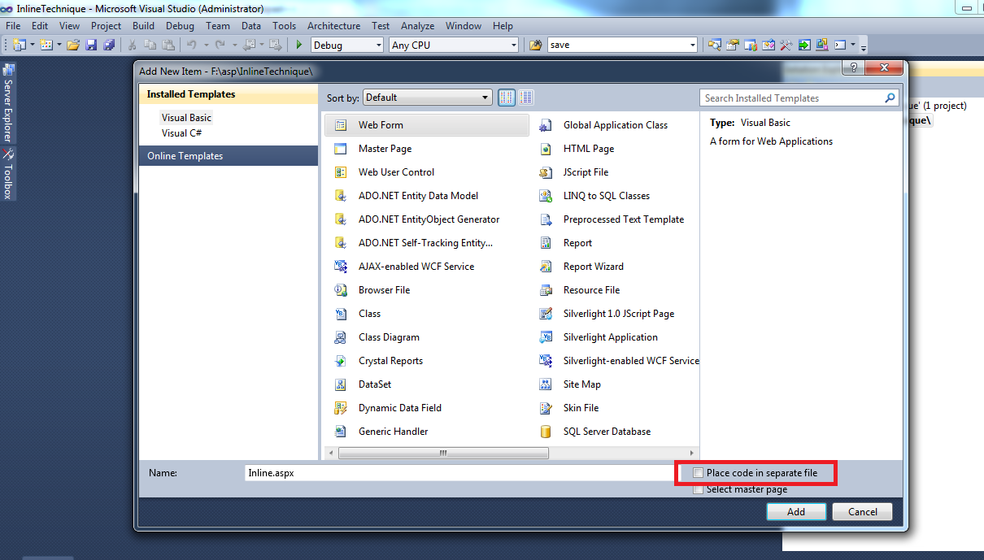
Task: Select the Report Wizard template
Action: 616,267
